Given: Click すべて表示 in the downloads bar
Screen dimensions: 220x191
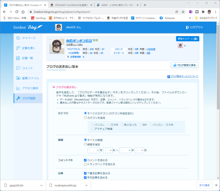Looking at the screenshot, I should click(205, 186).
